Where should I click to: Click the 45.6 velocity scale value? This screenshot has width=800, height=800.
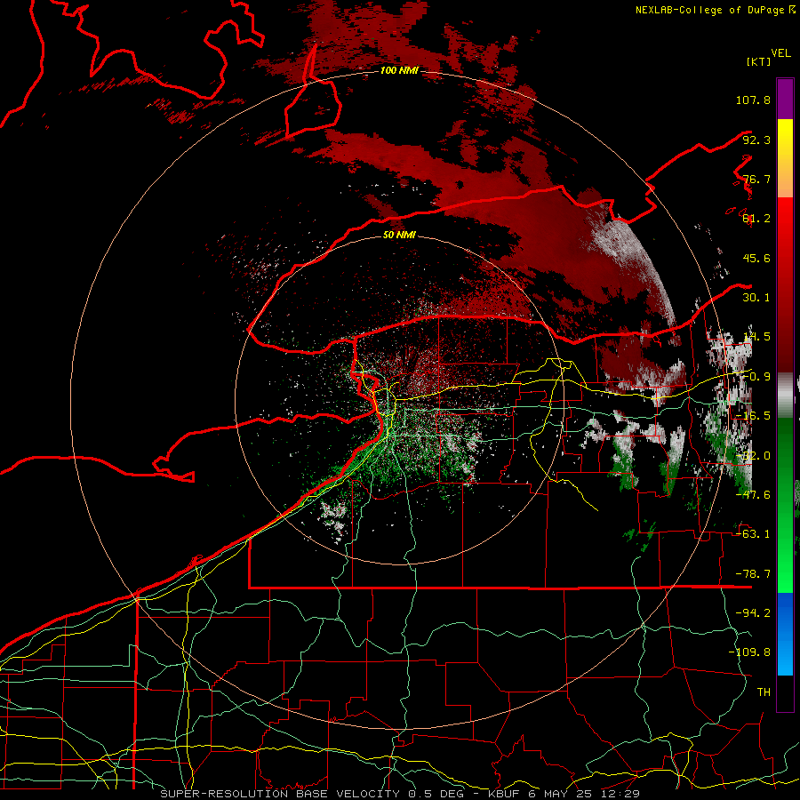tap(756, 258)
